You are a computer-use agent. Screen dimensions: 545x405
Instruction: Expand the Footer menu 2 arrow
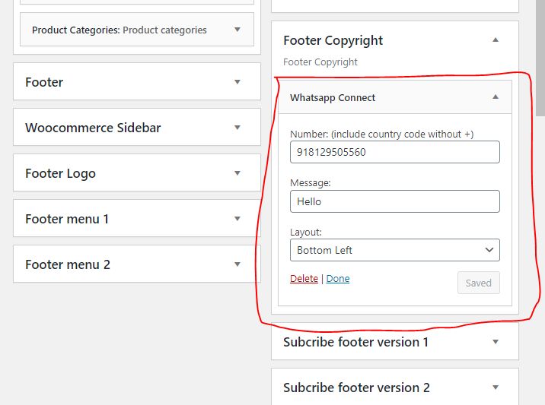point(237,264)
